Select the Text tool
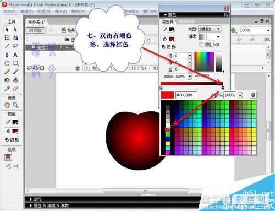 click(x=15, y=55)
